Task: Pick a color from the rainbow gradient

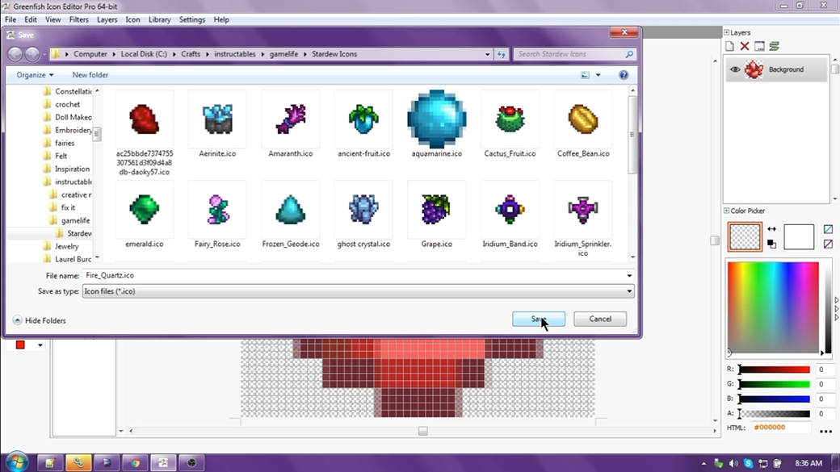Action: [x=775, y=307]
